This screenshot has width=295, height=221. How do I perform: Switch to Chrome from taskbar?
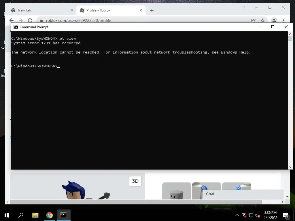(50, 215)
